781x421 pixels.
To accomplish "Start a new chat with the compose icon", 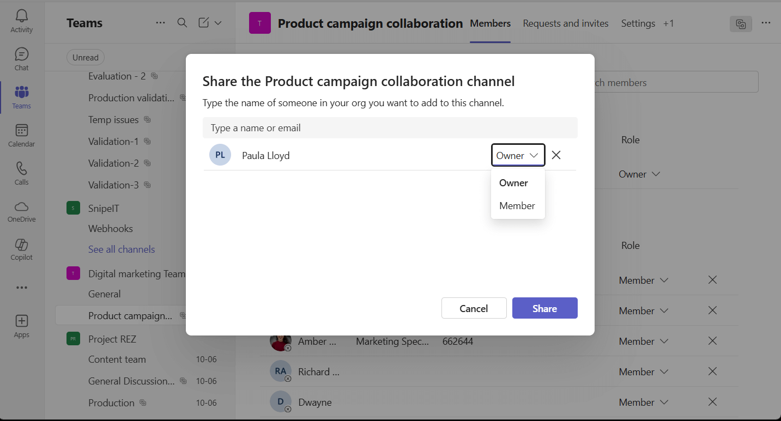I will tap(202, 23).
